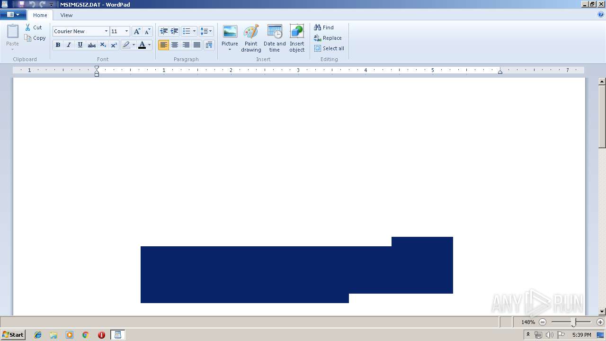
Task: Open bullet list style dropdown arrow
Action: 194,31
